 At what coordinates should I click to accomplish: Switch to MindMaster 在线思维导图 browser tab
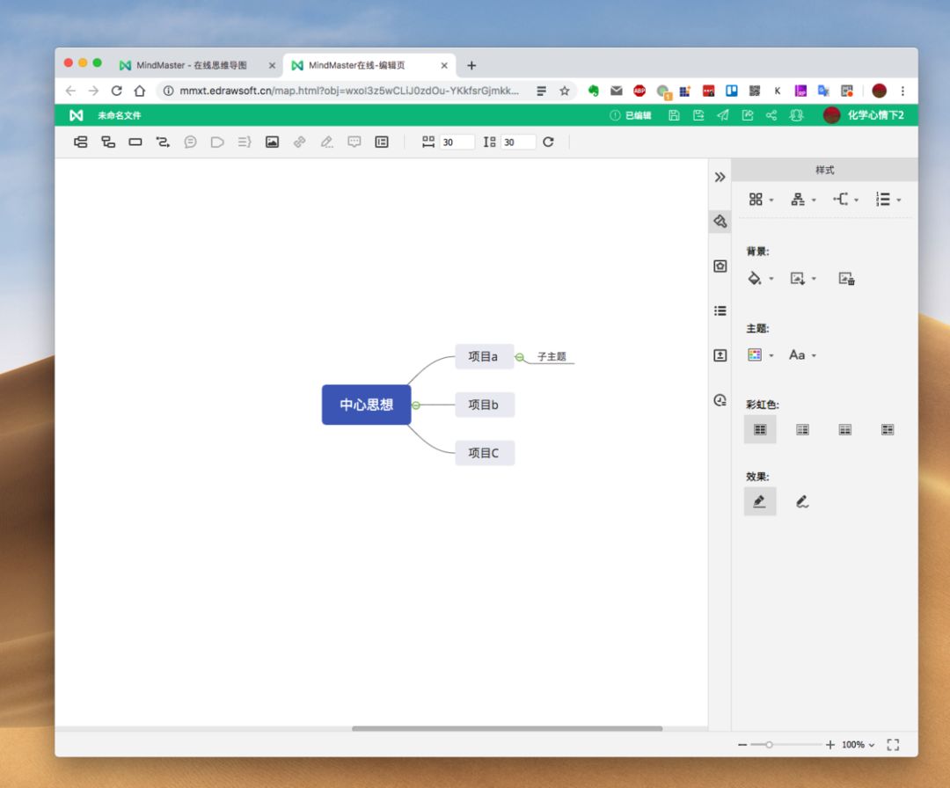[191, 65]
